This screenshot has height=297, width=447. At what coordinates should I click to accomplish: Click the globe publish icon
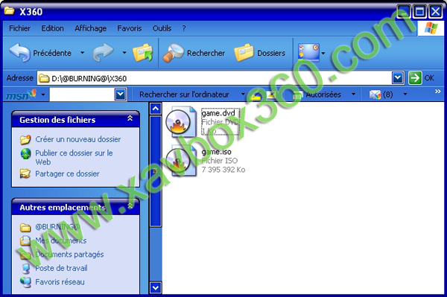pyautogui.click(x=25, y=154)
